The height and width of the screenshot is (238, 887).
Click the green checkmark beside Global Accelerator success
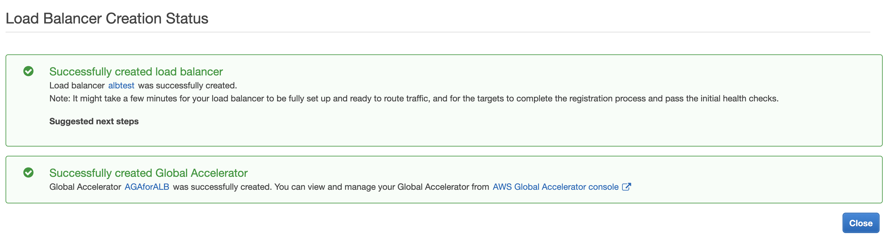point(28,172)
